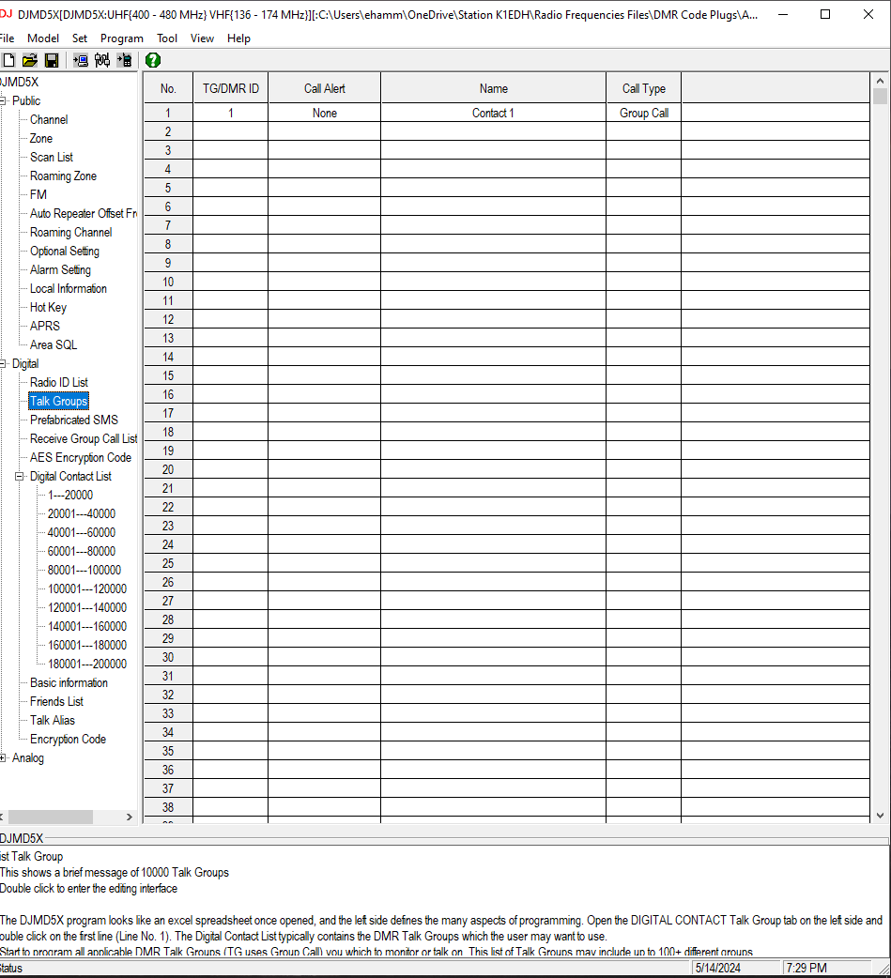Open Optional Setting in the tree
The image size is (891, 978).
[x=64, y=250]
